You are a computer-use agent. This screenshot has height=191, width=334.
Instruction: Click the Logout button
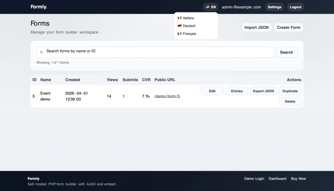(x=295, y=7)
